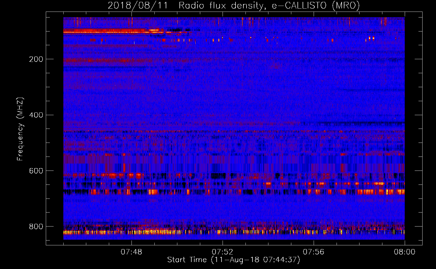Click the 07:52 time tick label
436x269 pixels.
pos(222,252)
